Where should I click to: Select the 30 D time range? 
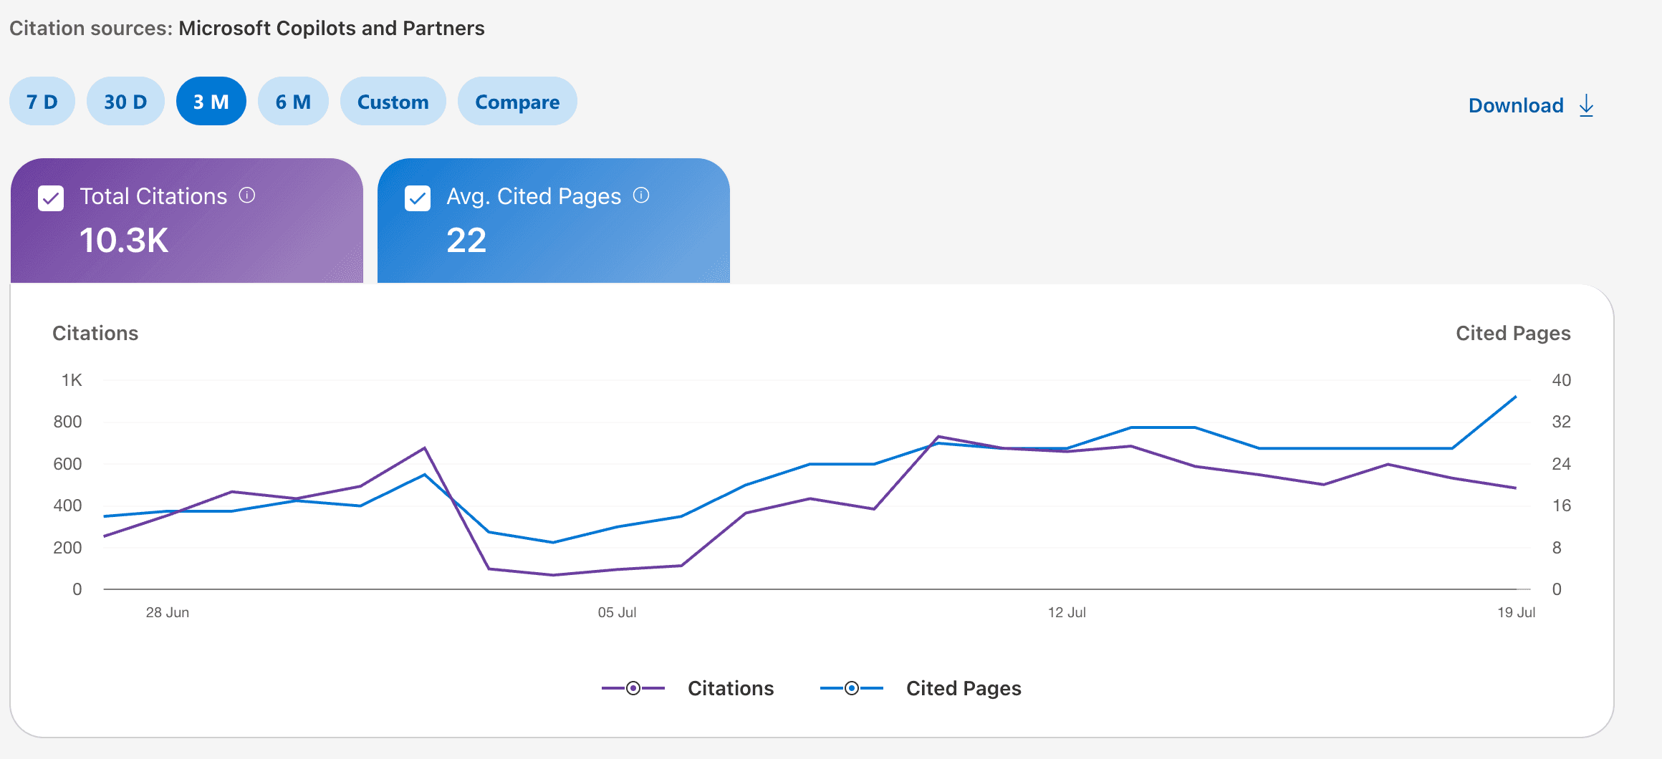coord(125,102)
